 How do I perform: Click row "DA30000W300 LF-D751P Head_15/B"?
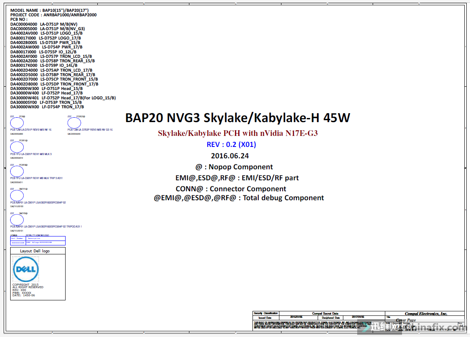pyautogui.click(x=46, y=89)
